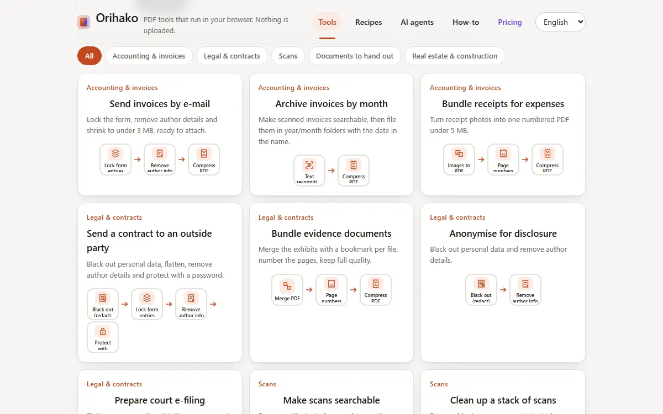The width and height of the screenshot is (663, 414).
Task: Open Black out (redact) step in Send a contract card
Action: (x=103, y=304)
